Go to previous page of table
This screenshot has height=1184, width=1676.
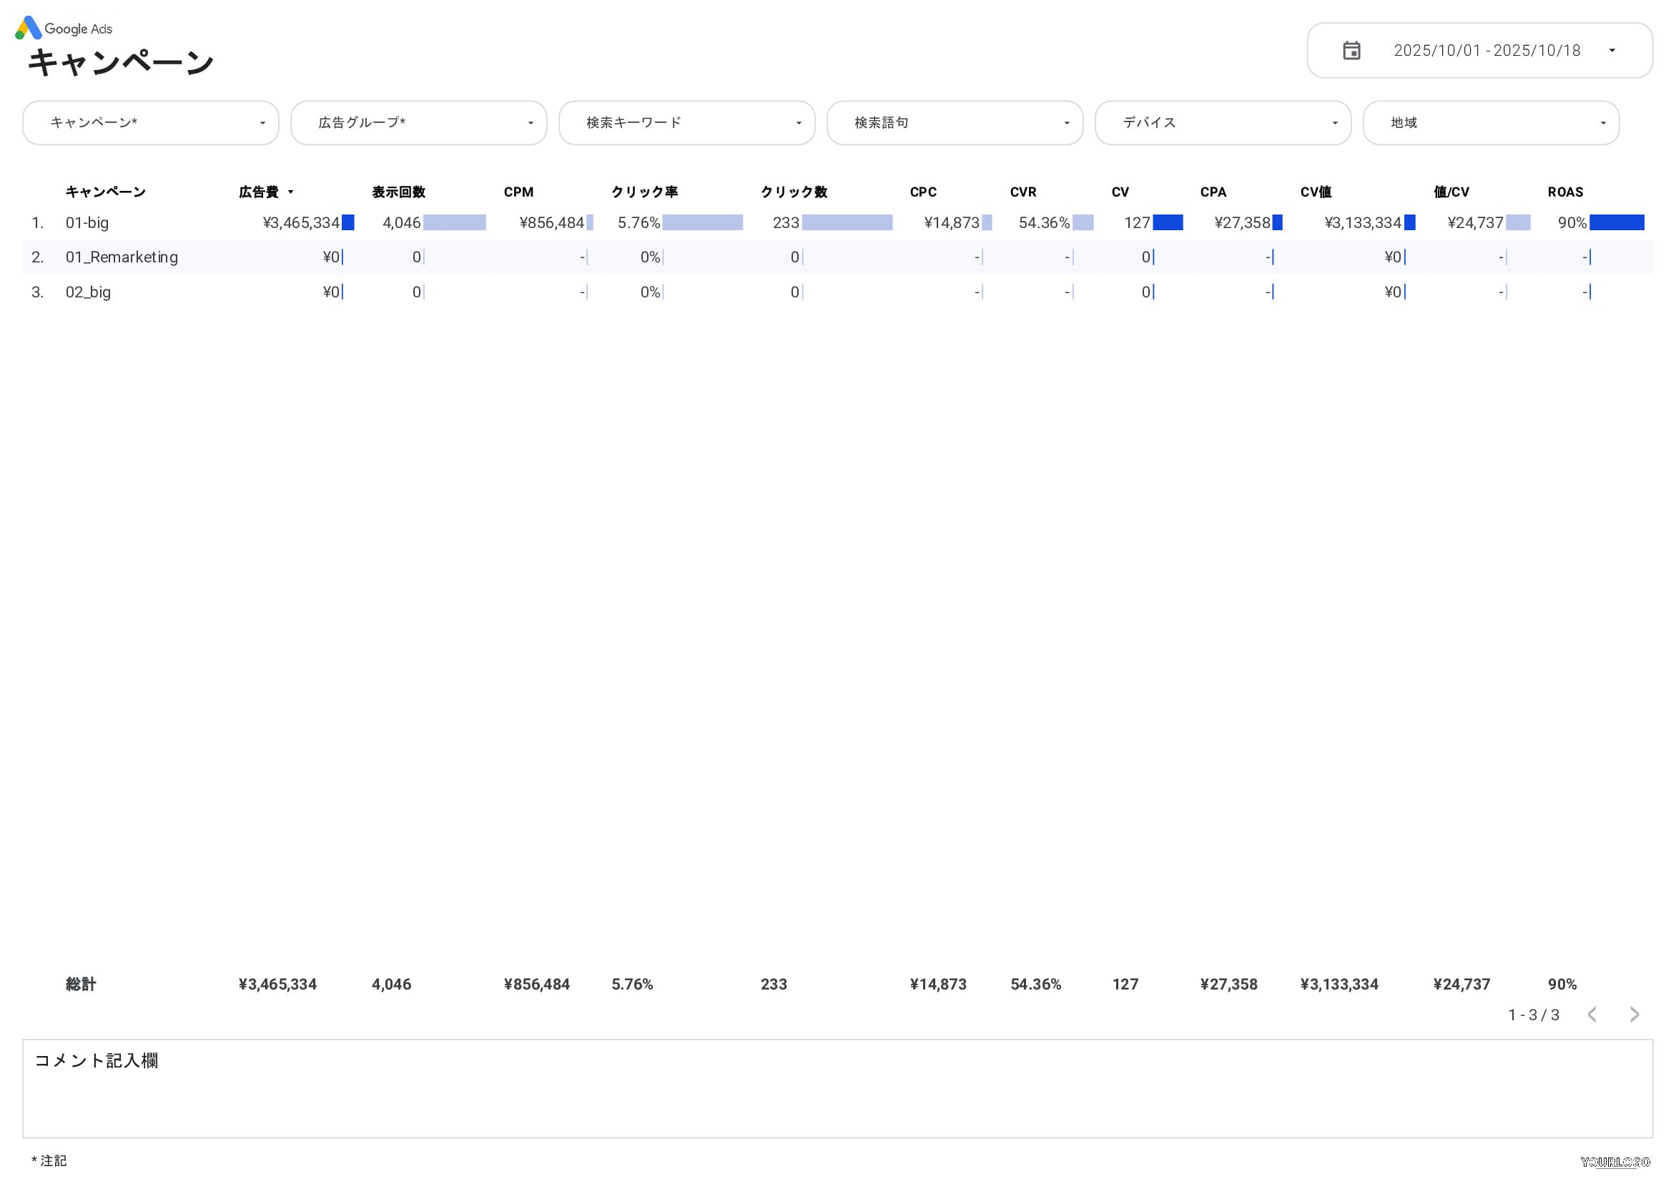click(1592, 1014)
